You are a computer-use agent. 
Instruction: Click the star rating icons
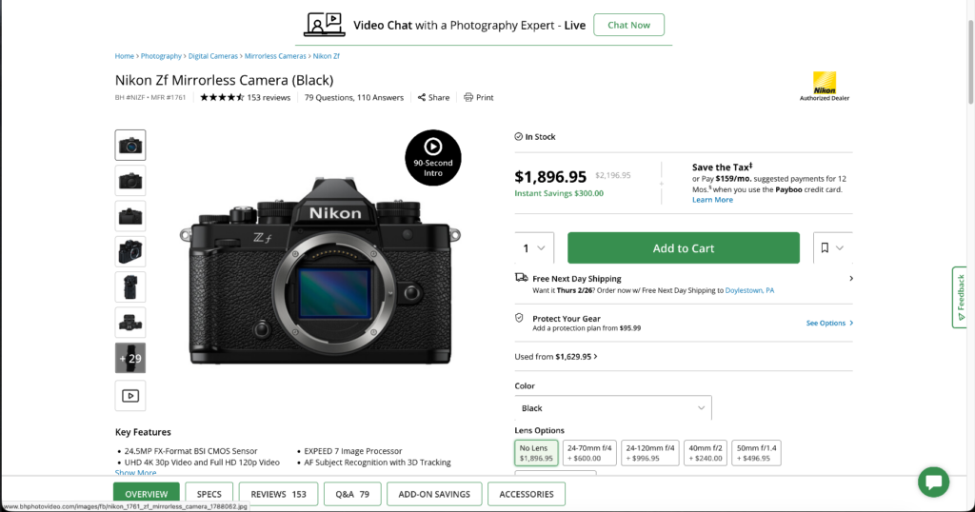coord(222,97)
